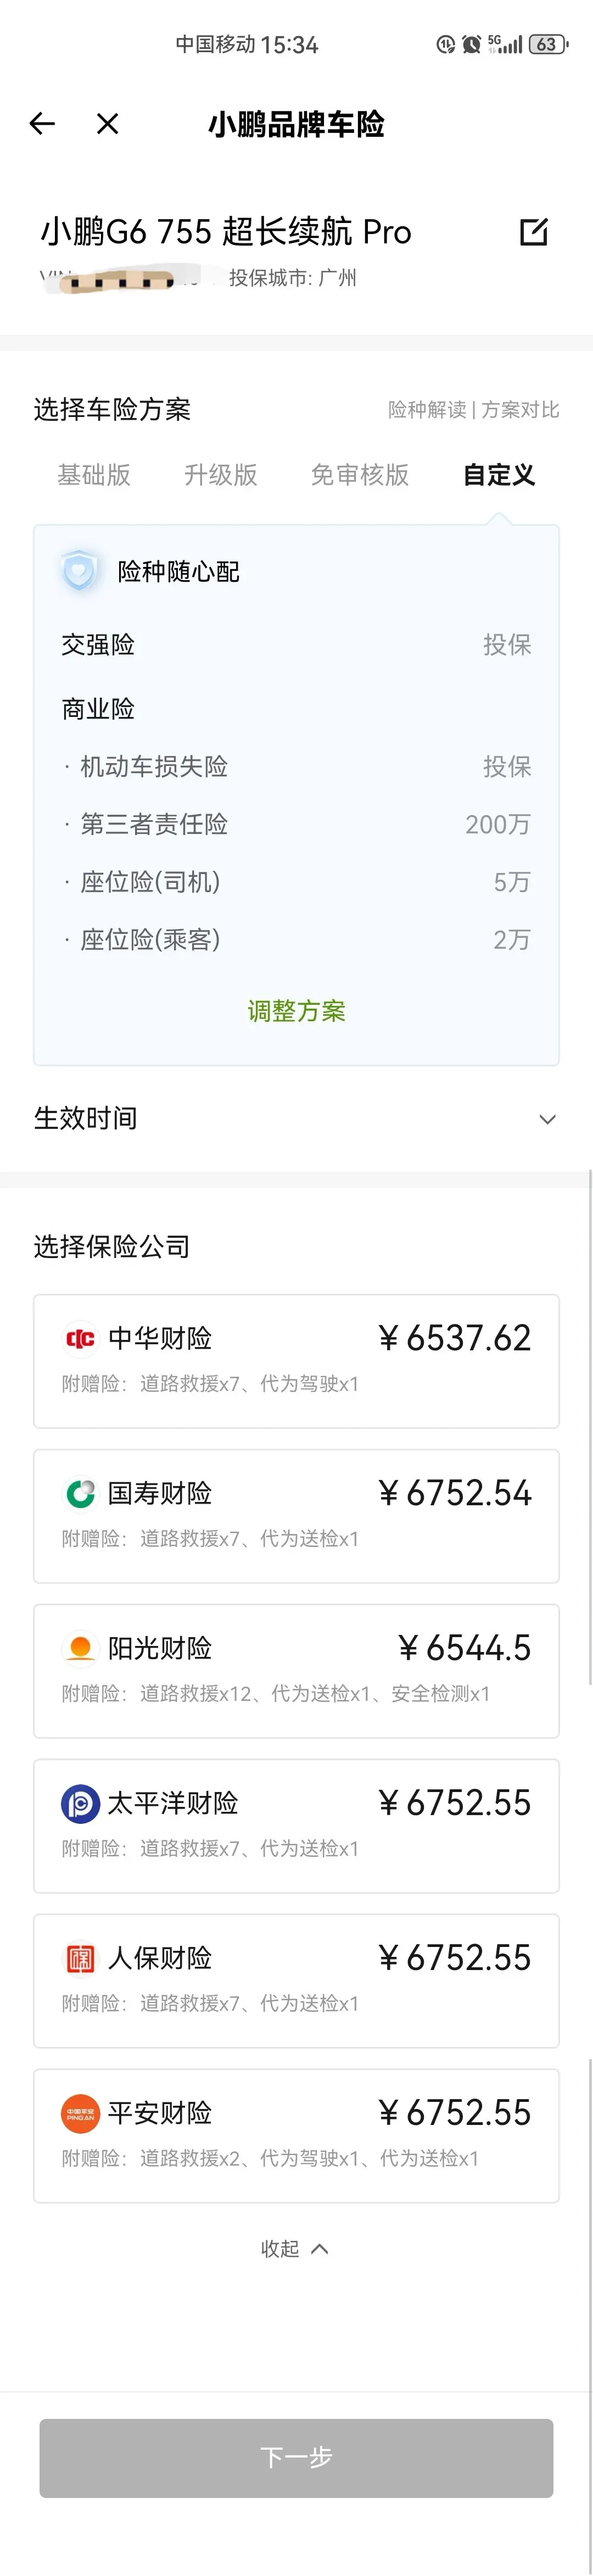Select the 中华财险 ¥6537.62 quote

[x=296, y=1361]
